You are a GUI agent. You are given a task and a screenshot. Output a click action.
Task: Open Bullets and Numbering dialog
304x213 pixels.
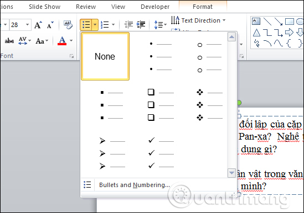pos(135,185)
